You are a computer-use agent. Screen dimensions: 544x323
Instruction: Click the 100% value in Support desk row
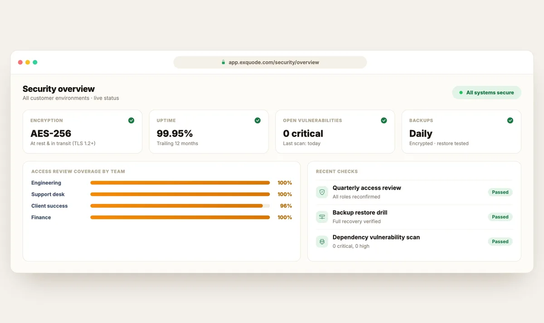tap(285, 194)
